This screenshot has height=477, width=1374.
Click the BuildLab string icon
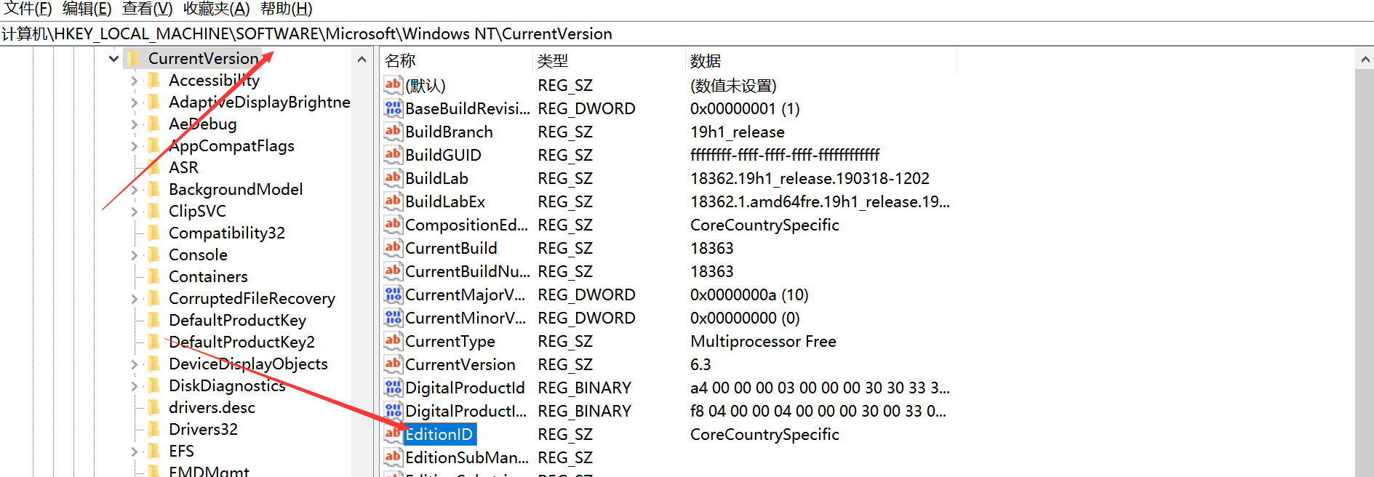pos(393,178)
